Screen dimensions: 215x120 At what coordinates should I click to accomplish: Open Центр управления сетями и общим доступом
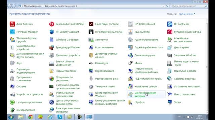pyautogui.click(x=110, y=102)
